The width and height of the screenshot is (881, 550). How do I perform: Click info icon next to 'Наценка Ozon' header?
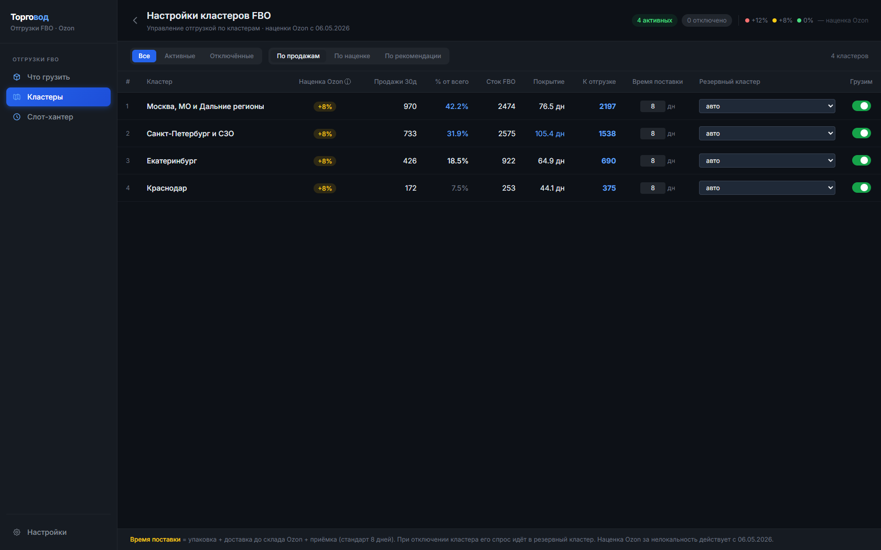[x=348, y=82]
